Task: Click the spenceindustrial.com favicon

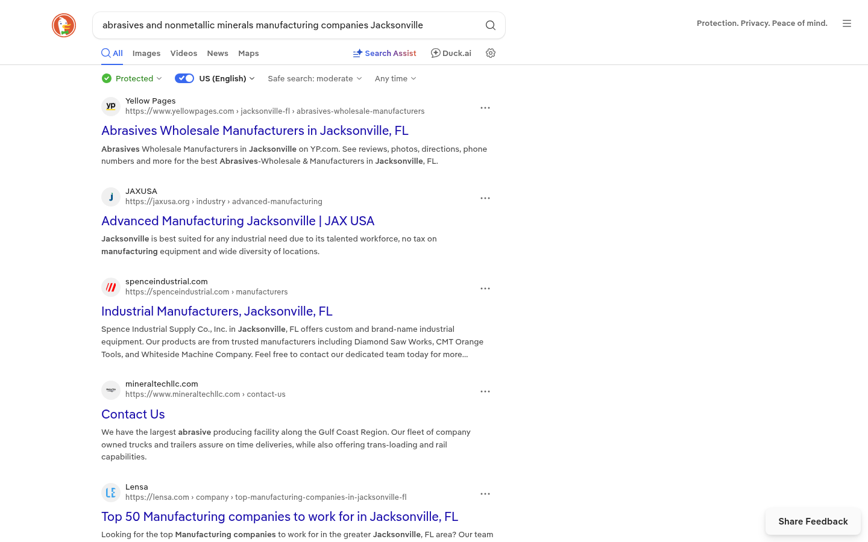Action: (x=111, y=287)
